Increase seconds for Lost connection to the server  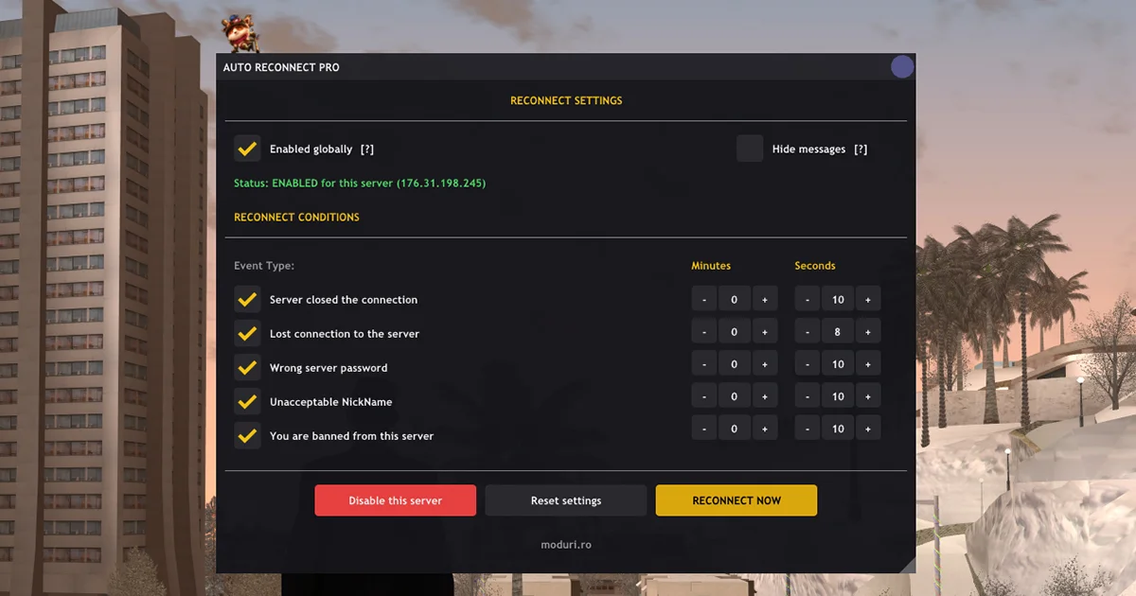(x=867, y=334)
